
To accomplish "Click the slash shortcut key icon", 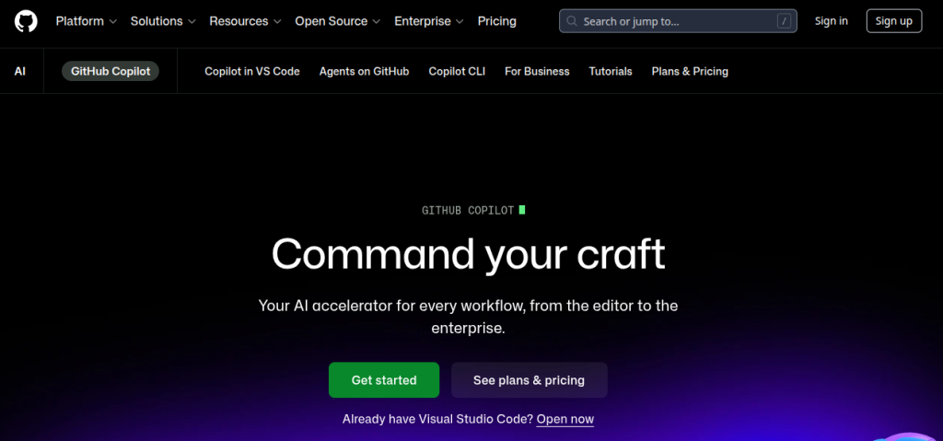I will [x=783, y=22].
